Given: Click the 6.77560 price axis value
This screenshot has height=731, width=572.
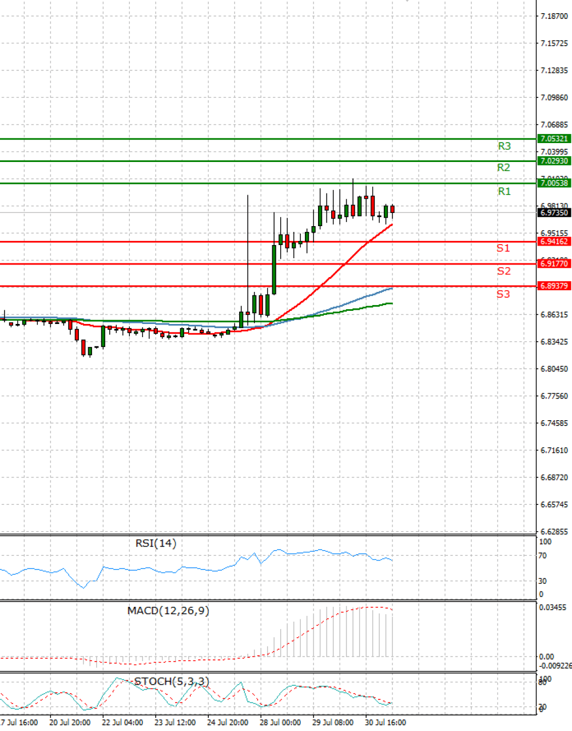Looking at the screenshot, I should pos(554,396).
